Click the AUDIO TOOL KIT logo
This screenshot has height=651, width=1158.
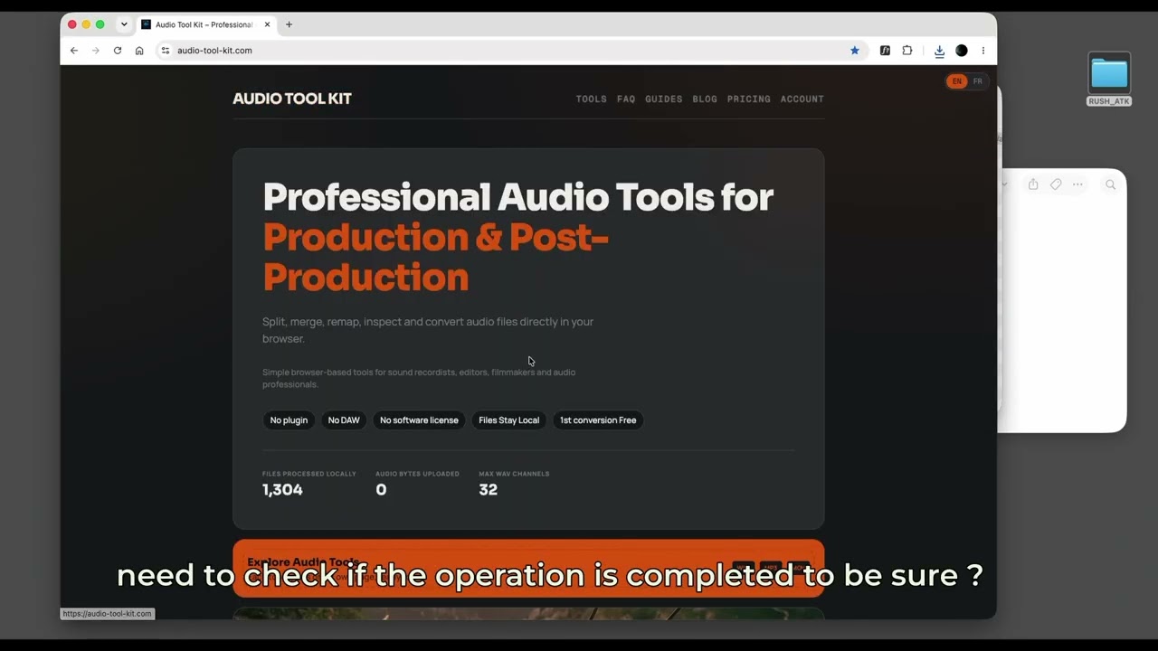292,99
